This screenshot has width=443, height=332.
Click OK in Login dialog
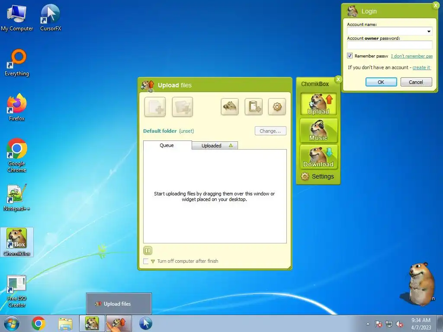[381, 82]
